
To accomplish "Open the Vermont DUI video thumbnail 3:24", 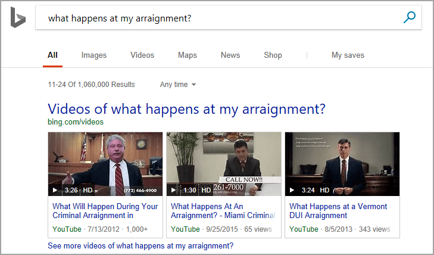I will (342, 164).
